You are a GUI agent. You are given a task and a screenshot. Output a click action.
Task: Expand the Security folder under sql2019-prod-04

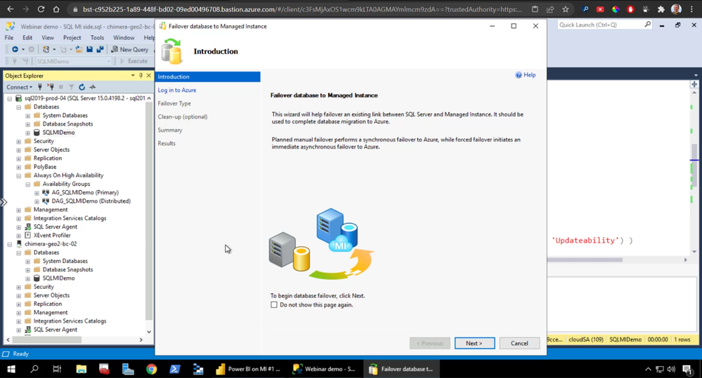19,142
